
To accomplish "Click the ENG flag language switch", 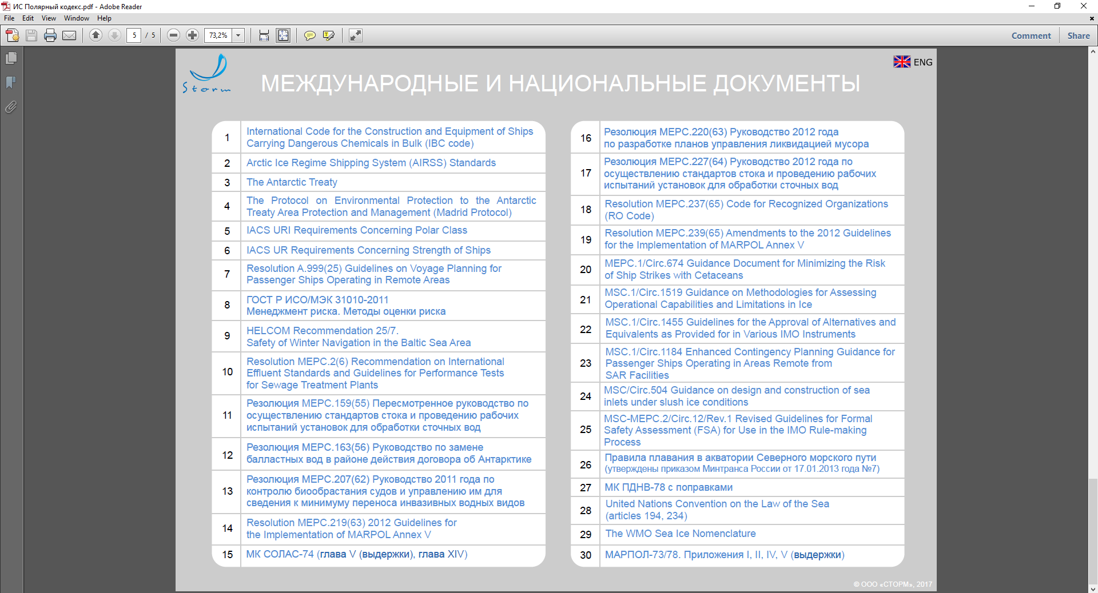I will point(913,62).
